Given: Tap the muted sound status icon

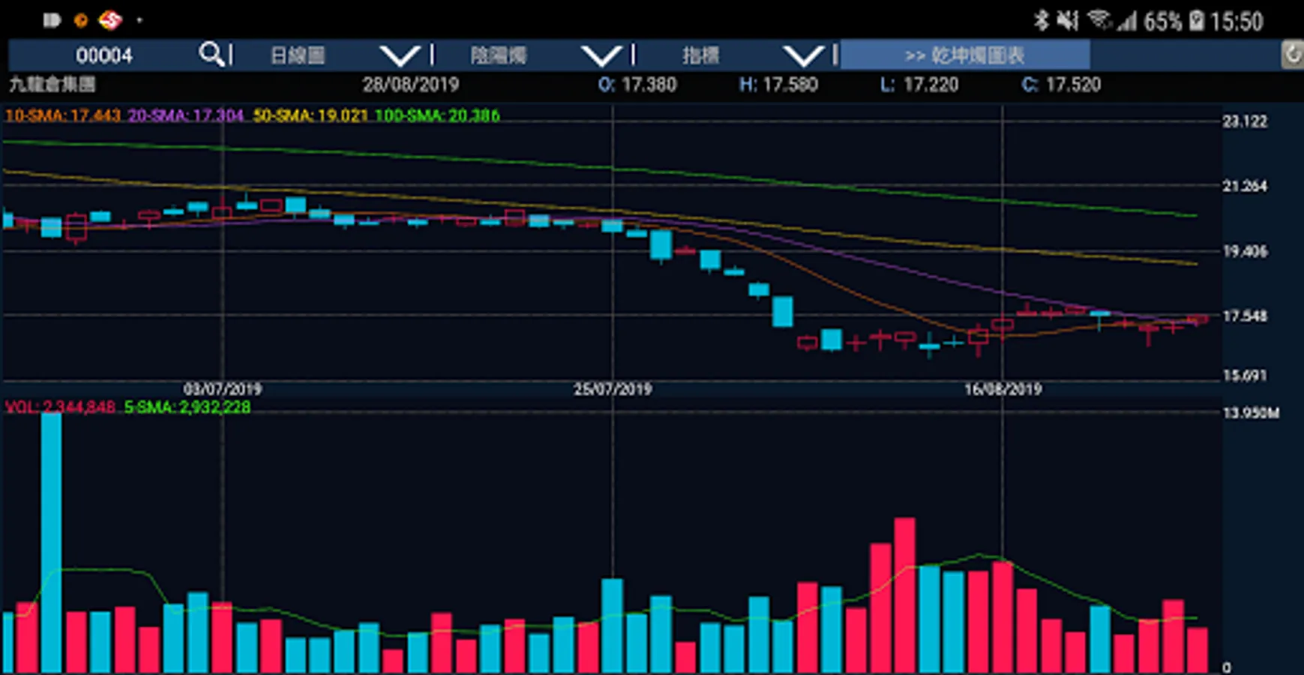Looking at the screenshot, I should [1067, 20].
